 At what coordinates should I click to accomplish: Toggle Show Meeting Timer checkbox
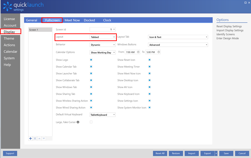tap(149, 66)
